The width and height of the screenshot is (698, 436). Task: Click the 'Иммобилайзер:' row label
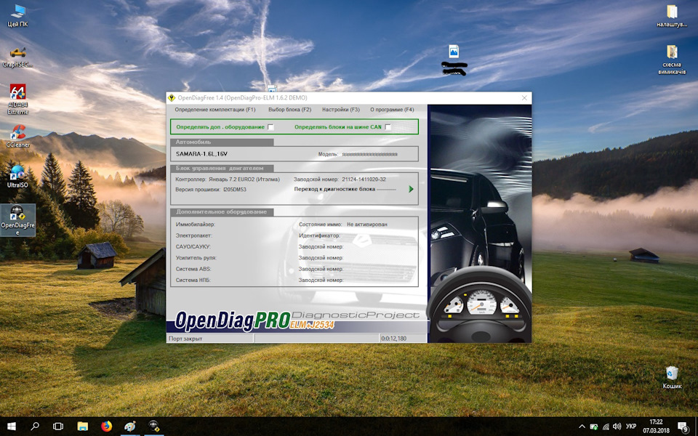click(x=195, y=225)
